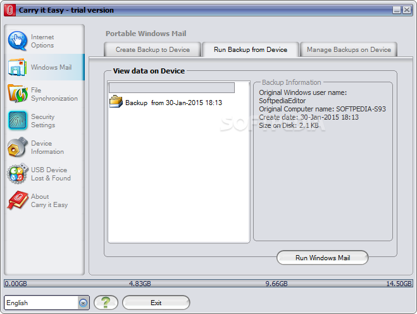Click the 4.83GB capacity marker

tap(140, 284)
